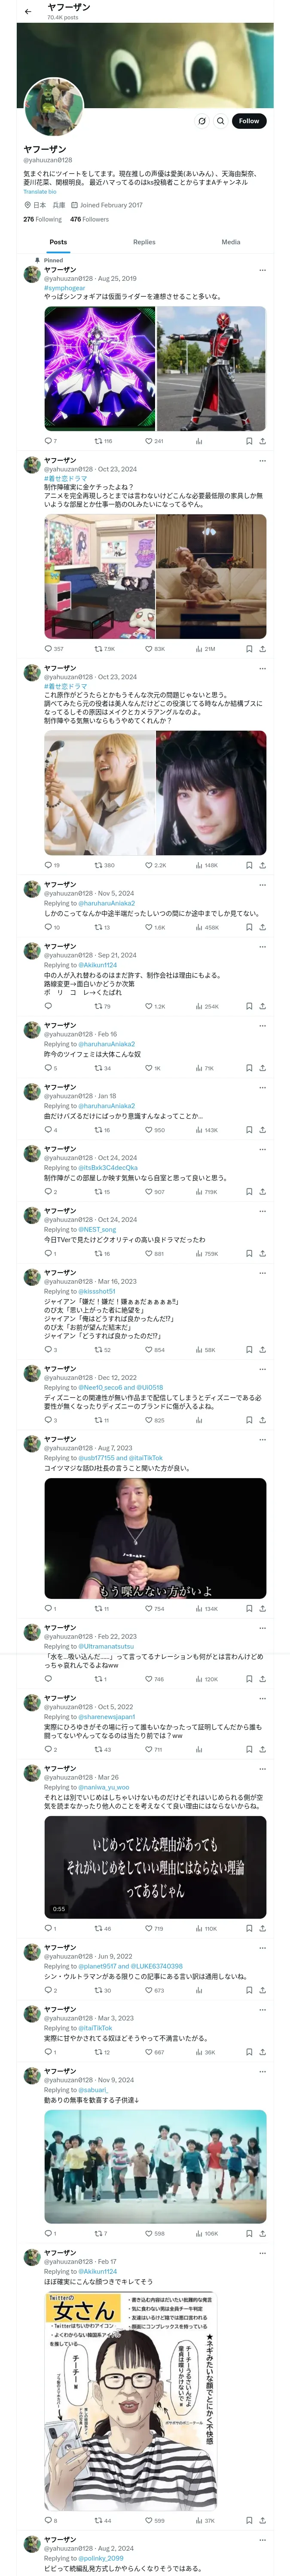Share the pinned Aug 25, 2019 post
The height and width of the screenshot is (2576, 290).
tap(262, 440)
